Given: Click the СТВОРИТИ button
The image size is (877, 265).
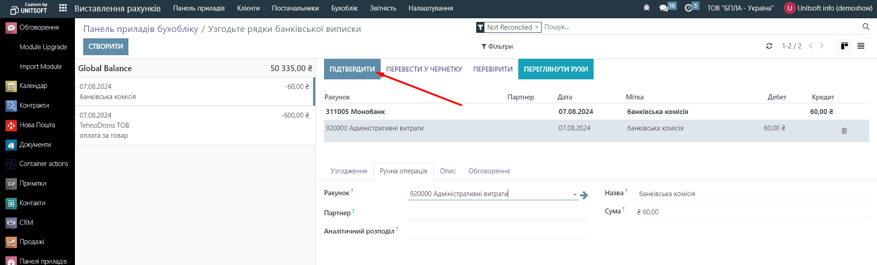Looking at the screenshot, I should click(x=106, y=47).
